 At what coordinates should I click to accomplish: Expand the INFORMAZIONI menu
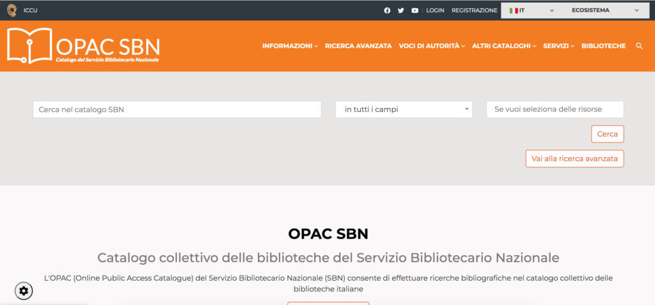(290, 46)
